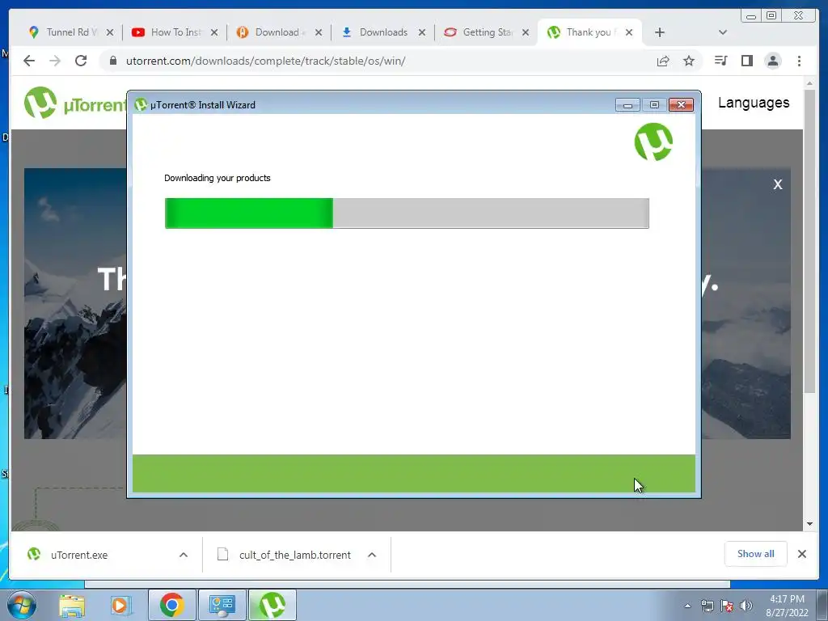This screenshot has width=828, height=621.
Task: Click the Install Wizard title bar icon
Action: (x=141, y=104)
